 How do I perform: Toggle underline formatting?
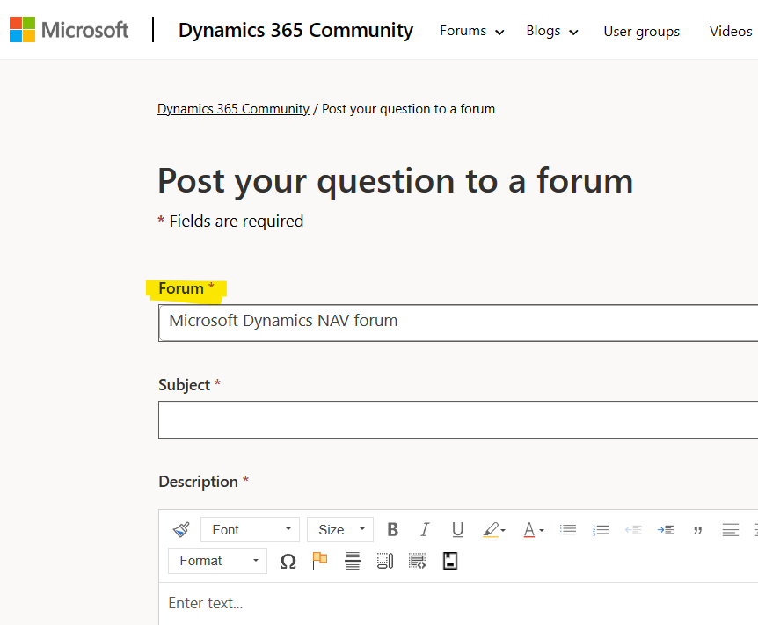coord(457,530)
